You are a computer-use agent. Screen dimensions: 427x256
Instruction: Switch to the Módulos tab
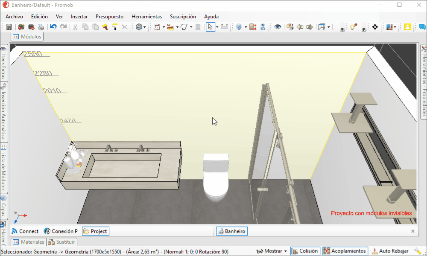27,37
